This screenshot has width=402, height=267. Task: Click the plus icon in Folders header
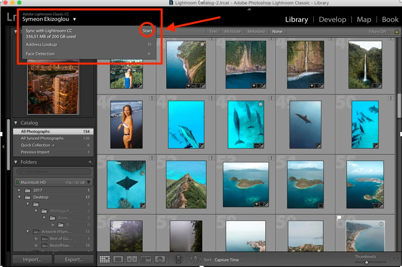click(x=90, y=162)
